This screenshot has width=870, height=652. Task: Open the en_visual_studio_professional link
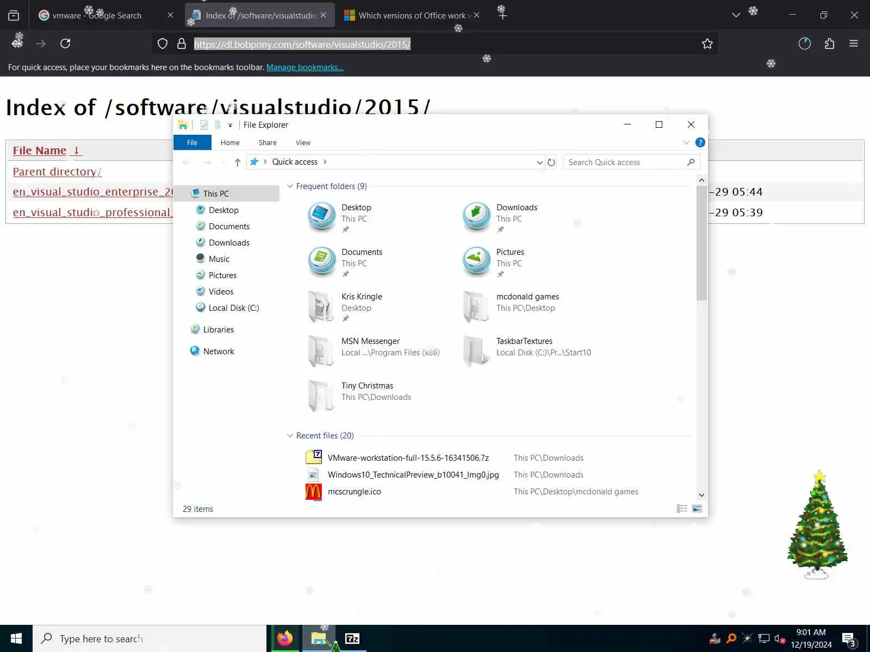pos(93,212)
